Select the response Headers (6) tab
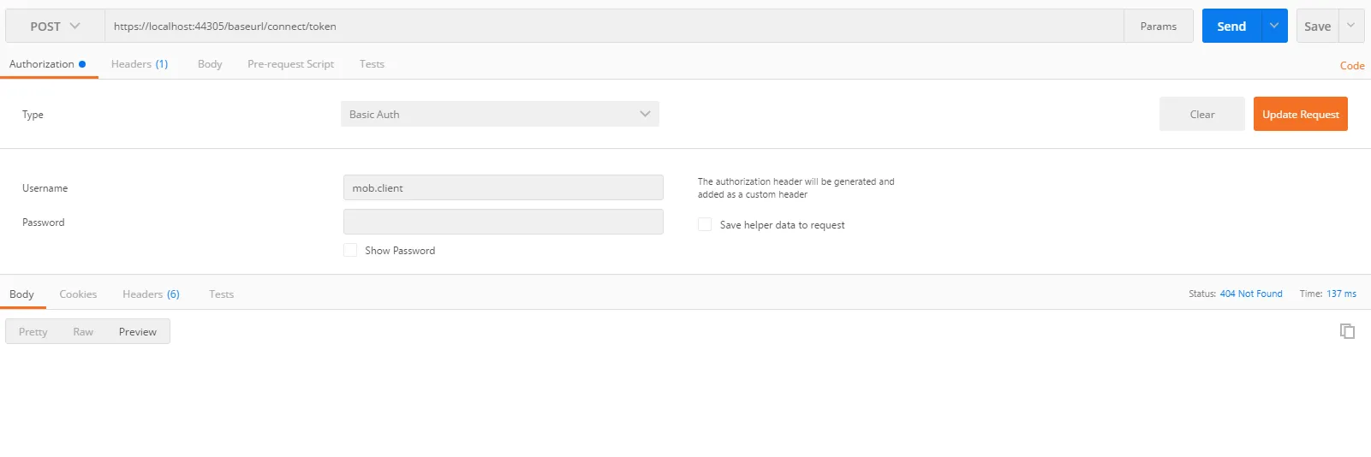Viewport: 1371px width, 457px height. point(151,294)
